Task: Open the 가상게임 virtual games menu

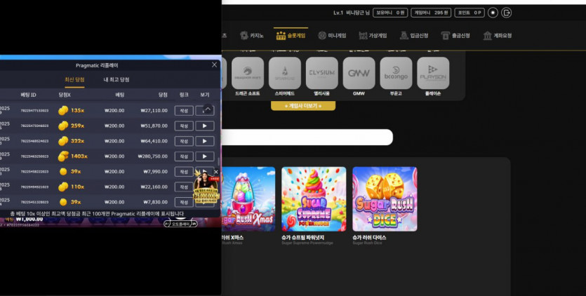Action: [373, 36]
